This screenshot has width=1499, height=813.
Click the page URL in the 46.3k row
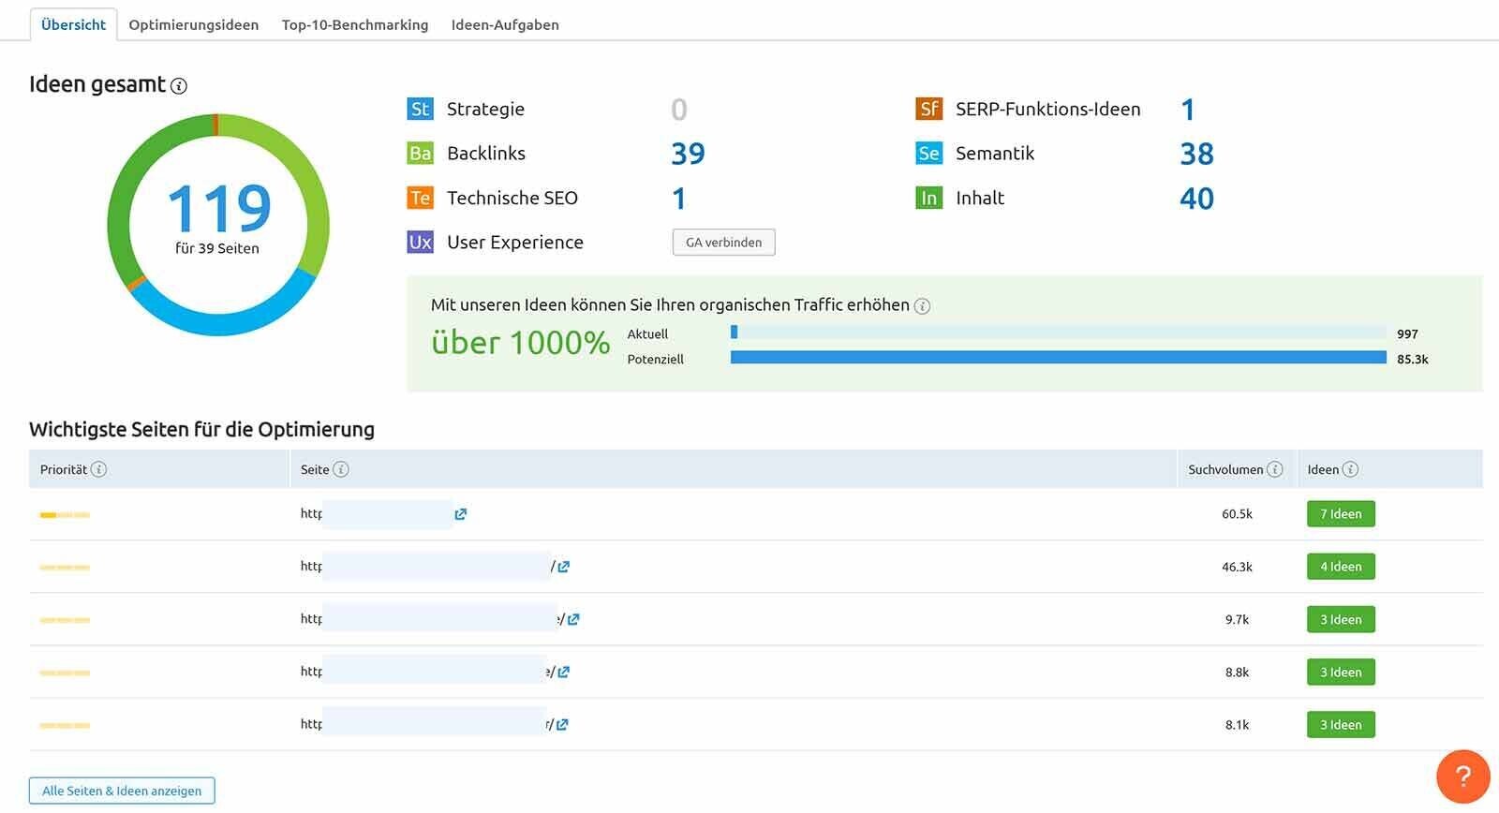click(x=428, y=567)
